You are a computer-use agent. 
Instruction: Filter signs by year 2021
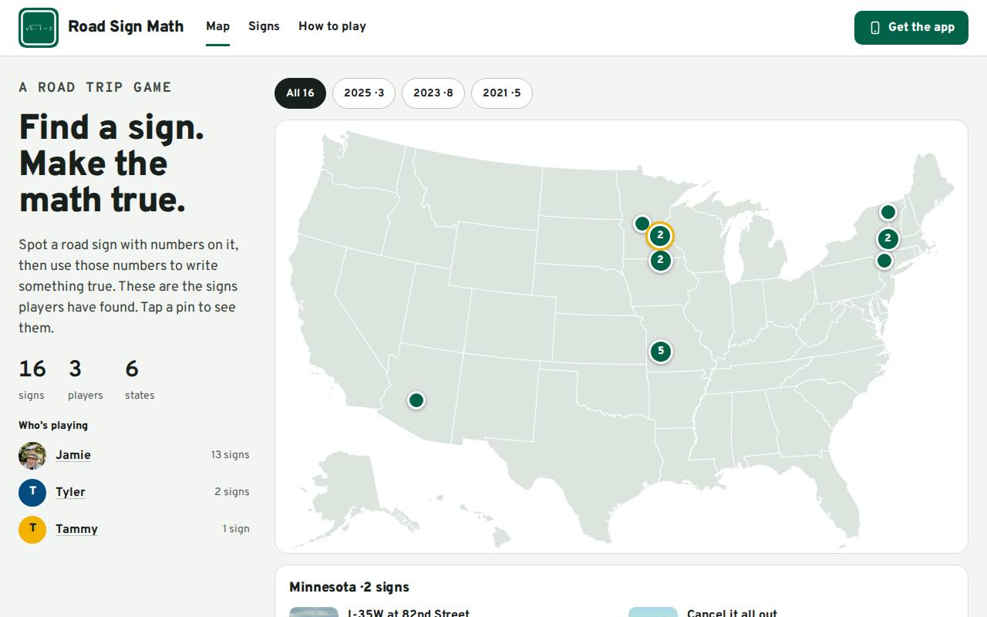pos(502,93)
